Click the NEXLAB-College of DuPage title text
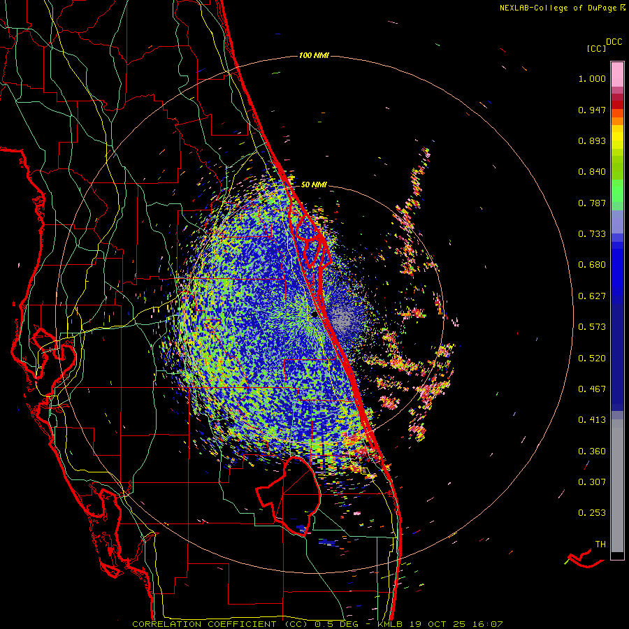 (558, 8)
